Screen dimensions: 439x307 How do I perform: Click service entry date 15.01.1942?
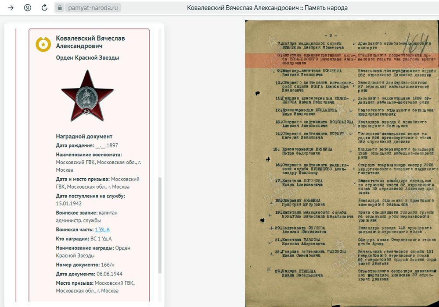[68, 203]
